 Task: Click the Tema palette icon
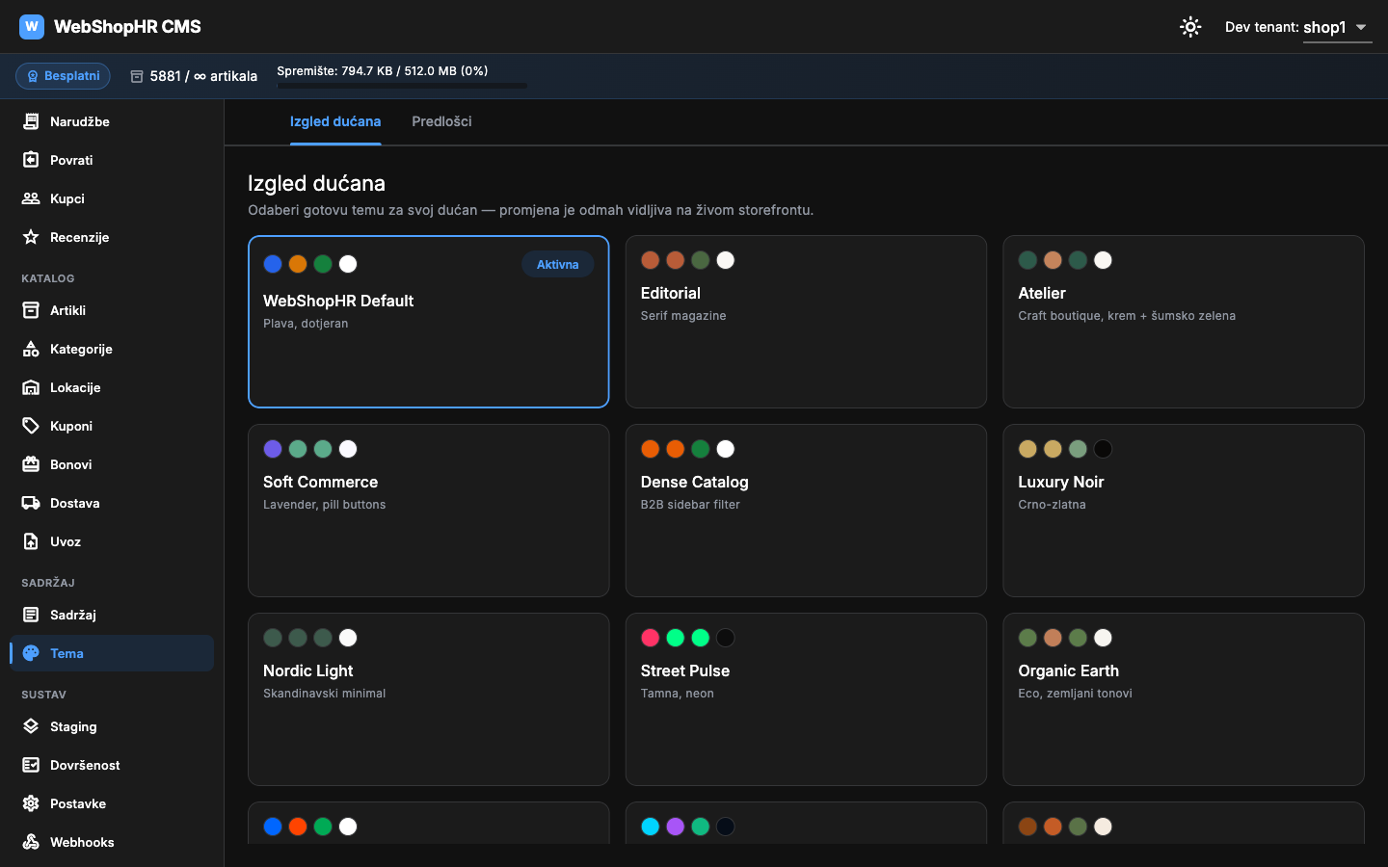31,653
